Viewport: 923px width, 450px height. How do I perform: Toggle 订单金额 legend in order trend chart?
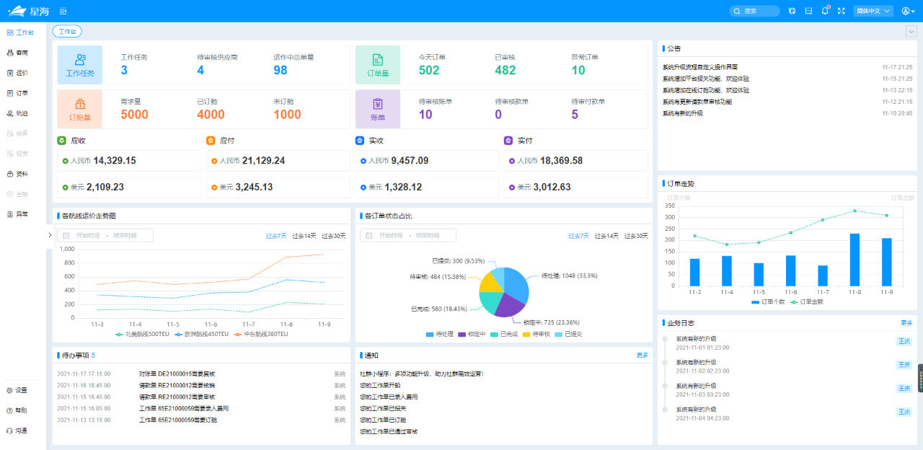pos(806,301)
